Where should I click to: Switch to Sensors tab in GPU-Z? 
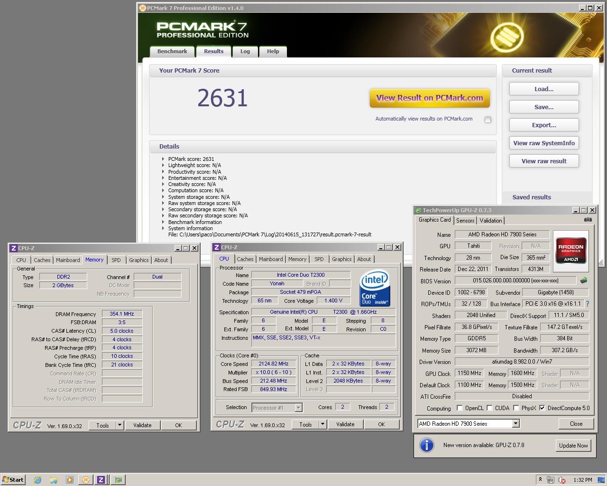pyautogui.click(x=465, y=221)
